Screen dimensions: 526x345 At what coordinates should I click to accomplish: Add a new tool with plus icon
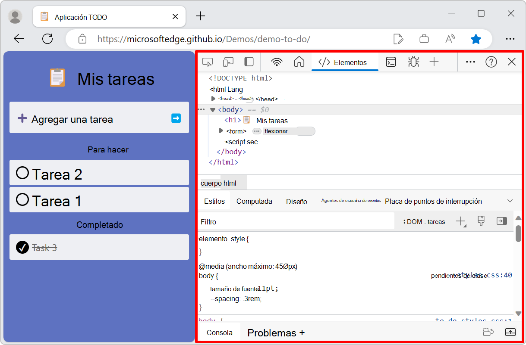tap(434, 62)
